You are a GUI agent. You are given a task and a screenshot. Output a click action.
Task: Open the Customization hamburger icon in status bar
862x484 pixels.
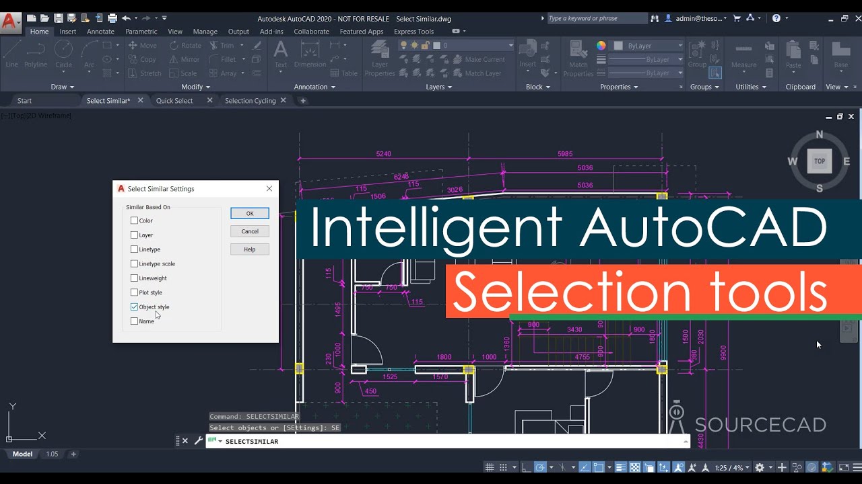pyautogui.click(x=857, y=467)
